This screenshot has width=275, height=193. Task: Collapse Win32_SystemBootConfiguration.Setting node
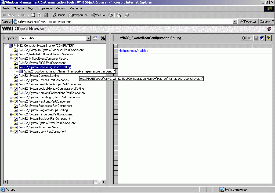click(11, 67)
